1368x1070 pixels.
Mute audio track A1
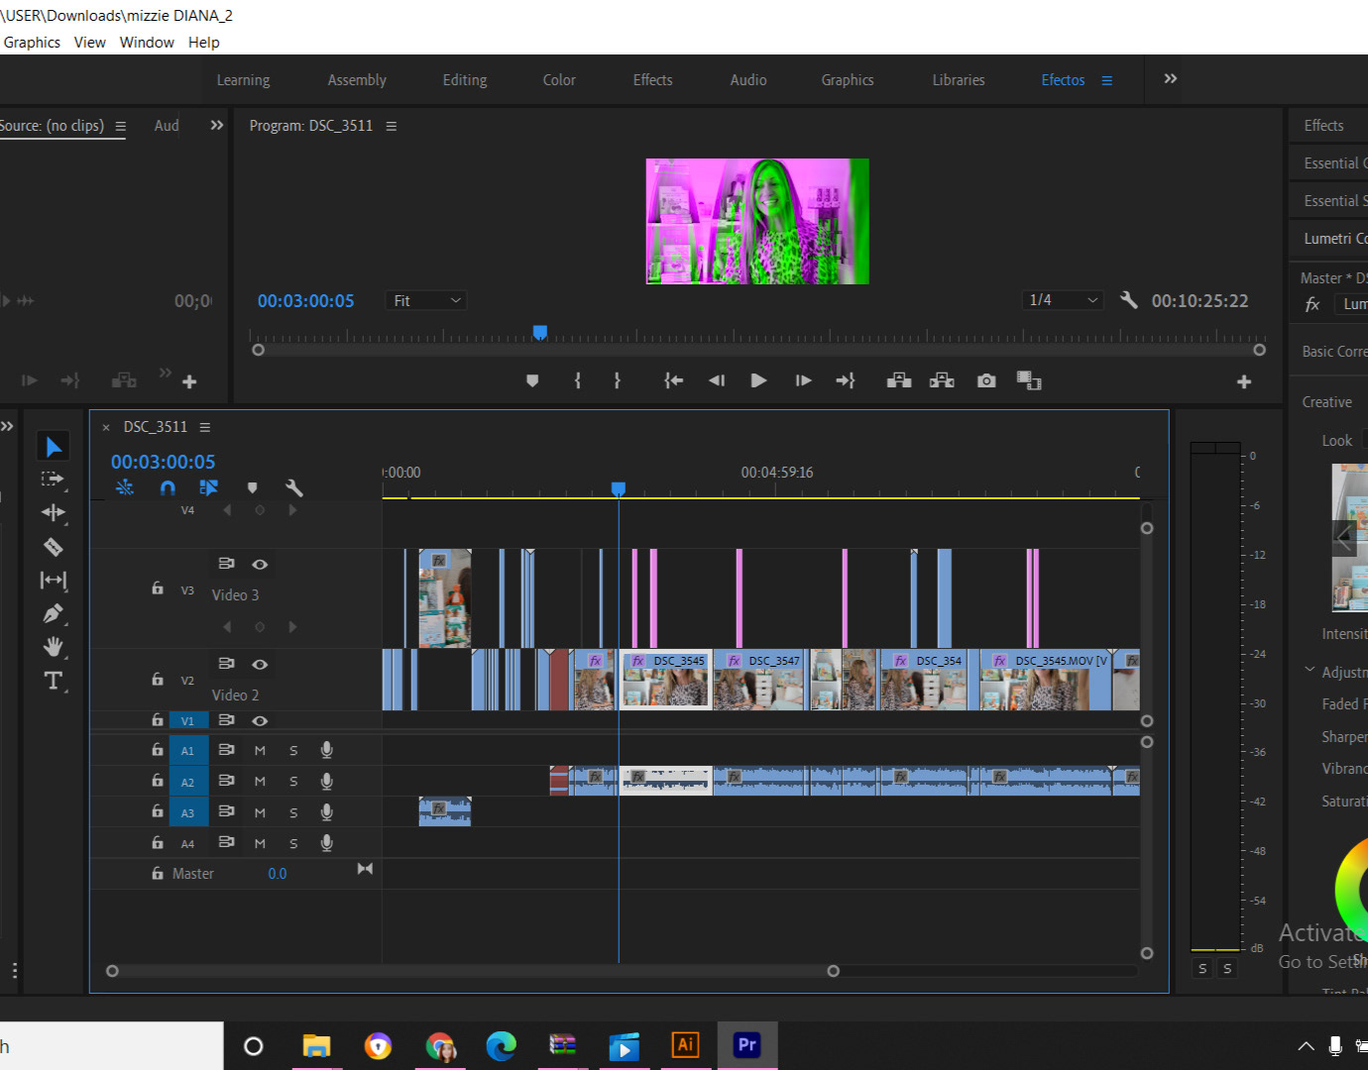pyautogui.click(x=260, y=751)
